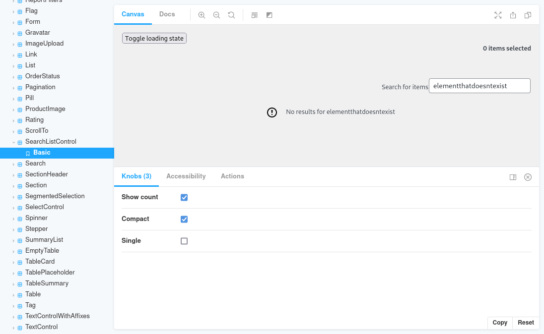
Task: Click the zoom in icon in the toolbar
Action: tap(202, 15)
